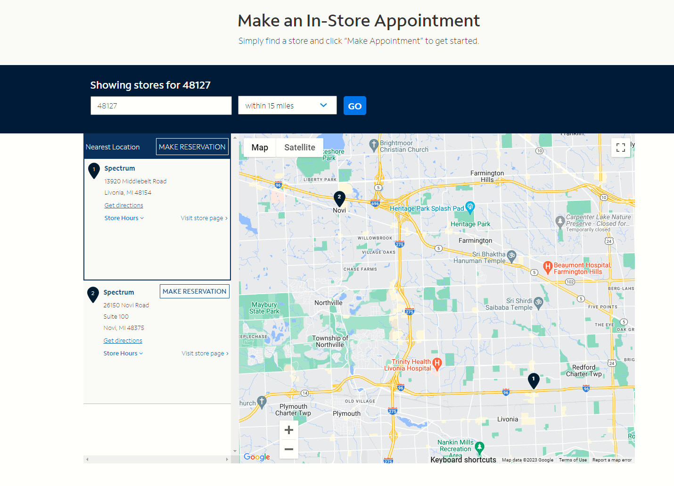
Task: Click Beaumont Hospital Farmington Hills marker
Action: 548,267
